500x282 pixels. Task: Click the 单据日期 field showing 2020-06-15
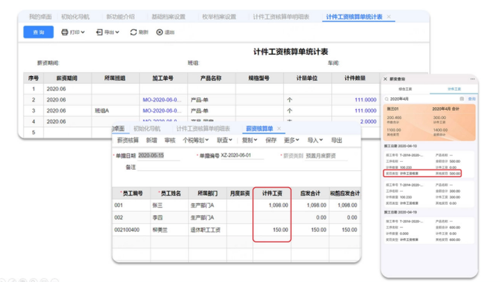coord(159,156)
